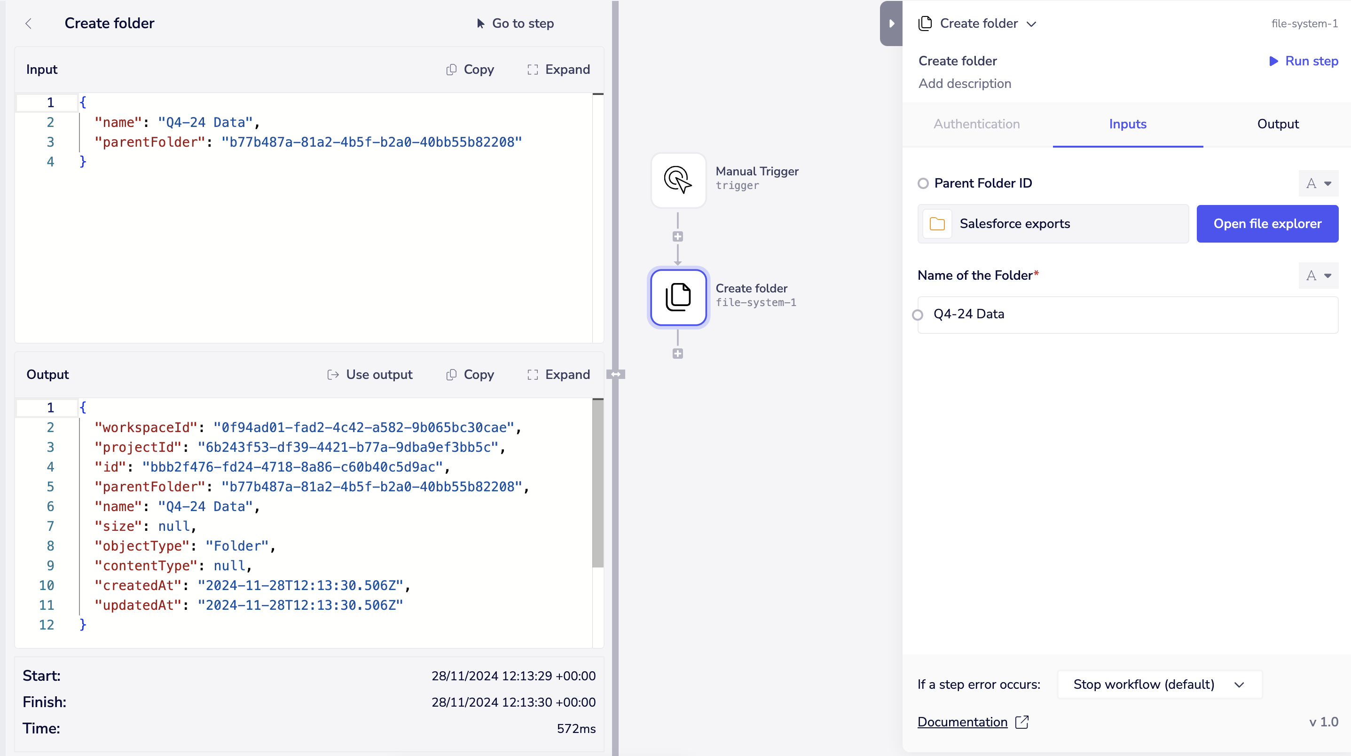The width and height of the screenshot is (1351, 756).
Task: Click the back arrow beside the Create folder title
Action: [29, 24]
